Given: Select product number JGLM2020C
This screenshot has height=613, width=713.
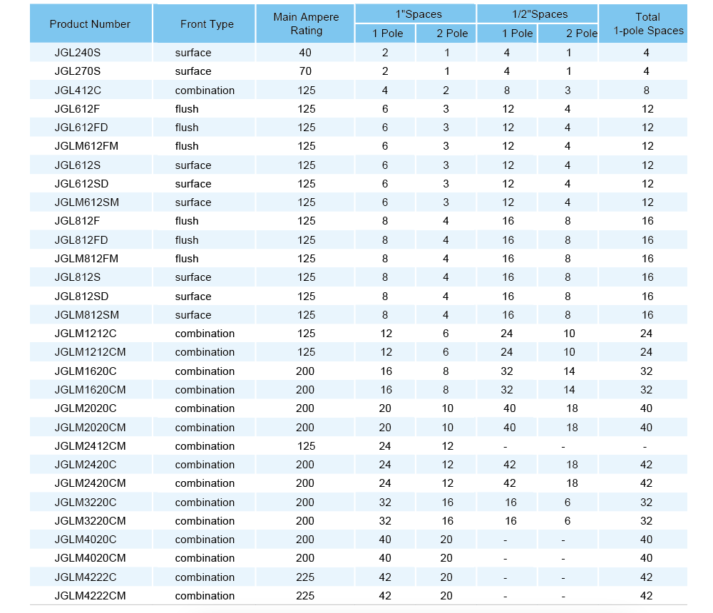Looking at the screenshot, I should 86,409.
